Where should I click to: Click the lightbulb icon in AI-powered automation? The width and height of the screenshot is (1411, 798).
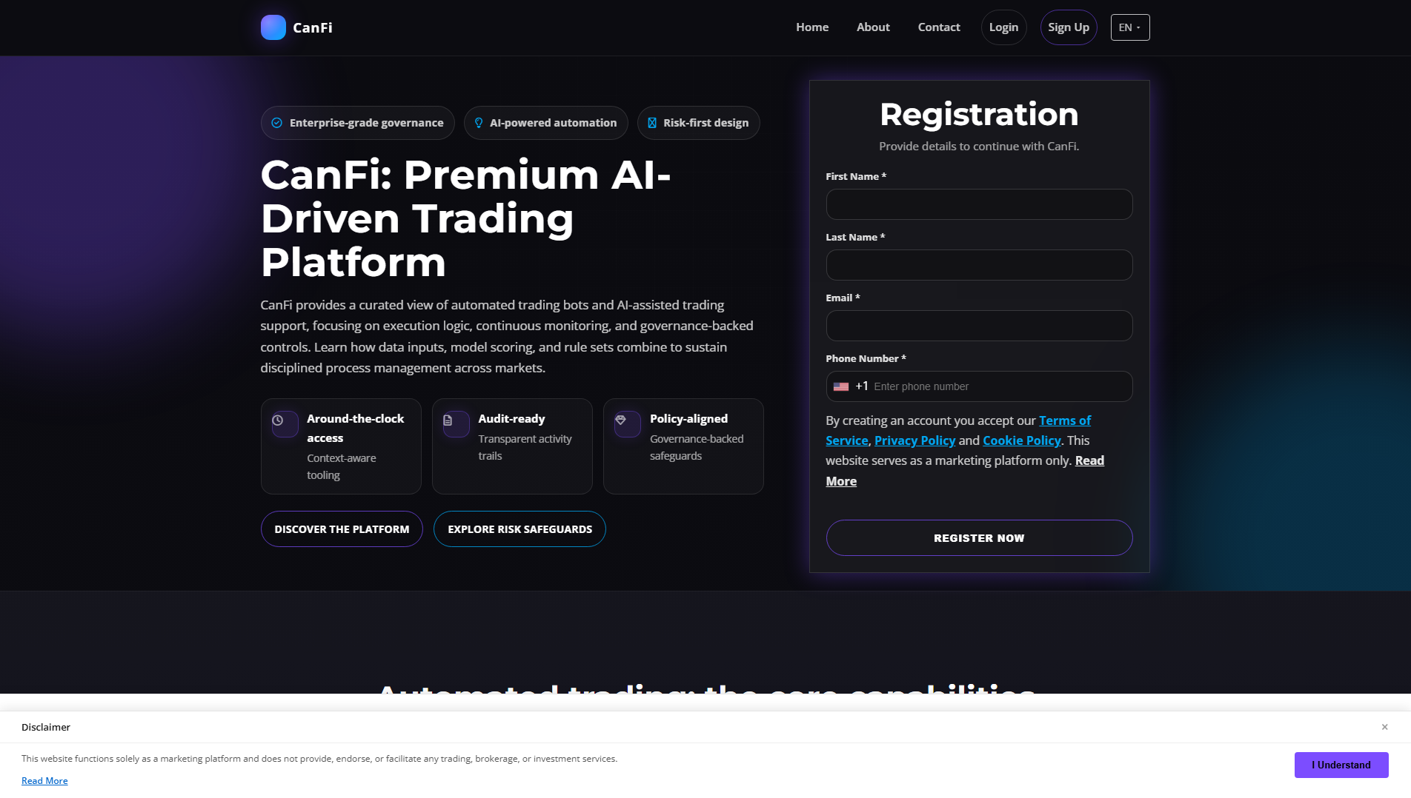(479, 123)
